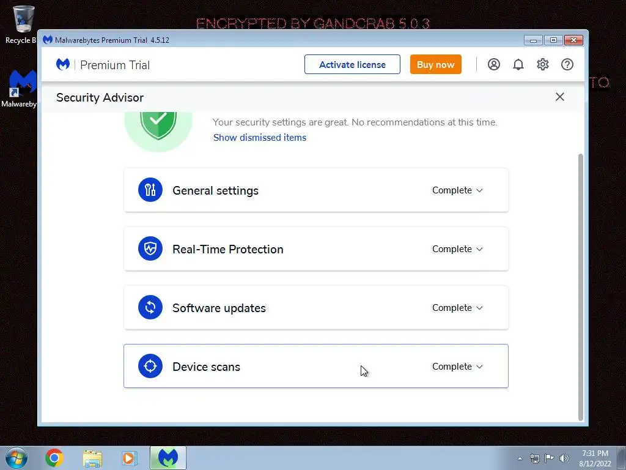Viewport: 626px width, 470px height.
Task: Click the Show desktop button
Action: click(x=622, y=458)
